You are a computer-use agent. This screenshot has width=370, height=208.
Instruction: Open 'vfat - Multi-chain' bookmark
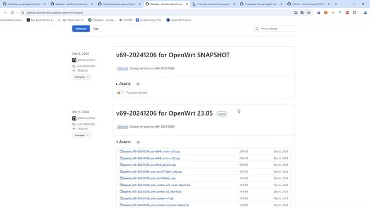click(x=71, y=20)
